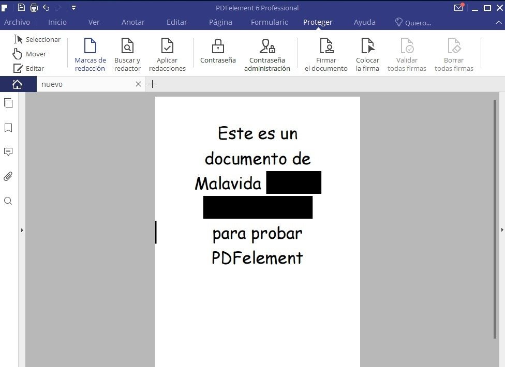Open the quick access toolbar dropdown

(74, 7)
